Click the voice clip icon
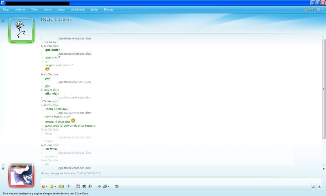This screenshot has height=196, width=326. tap(68, 186)
